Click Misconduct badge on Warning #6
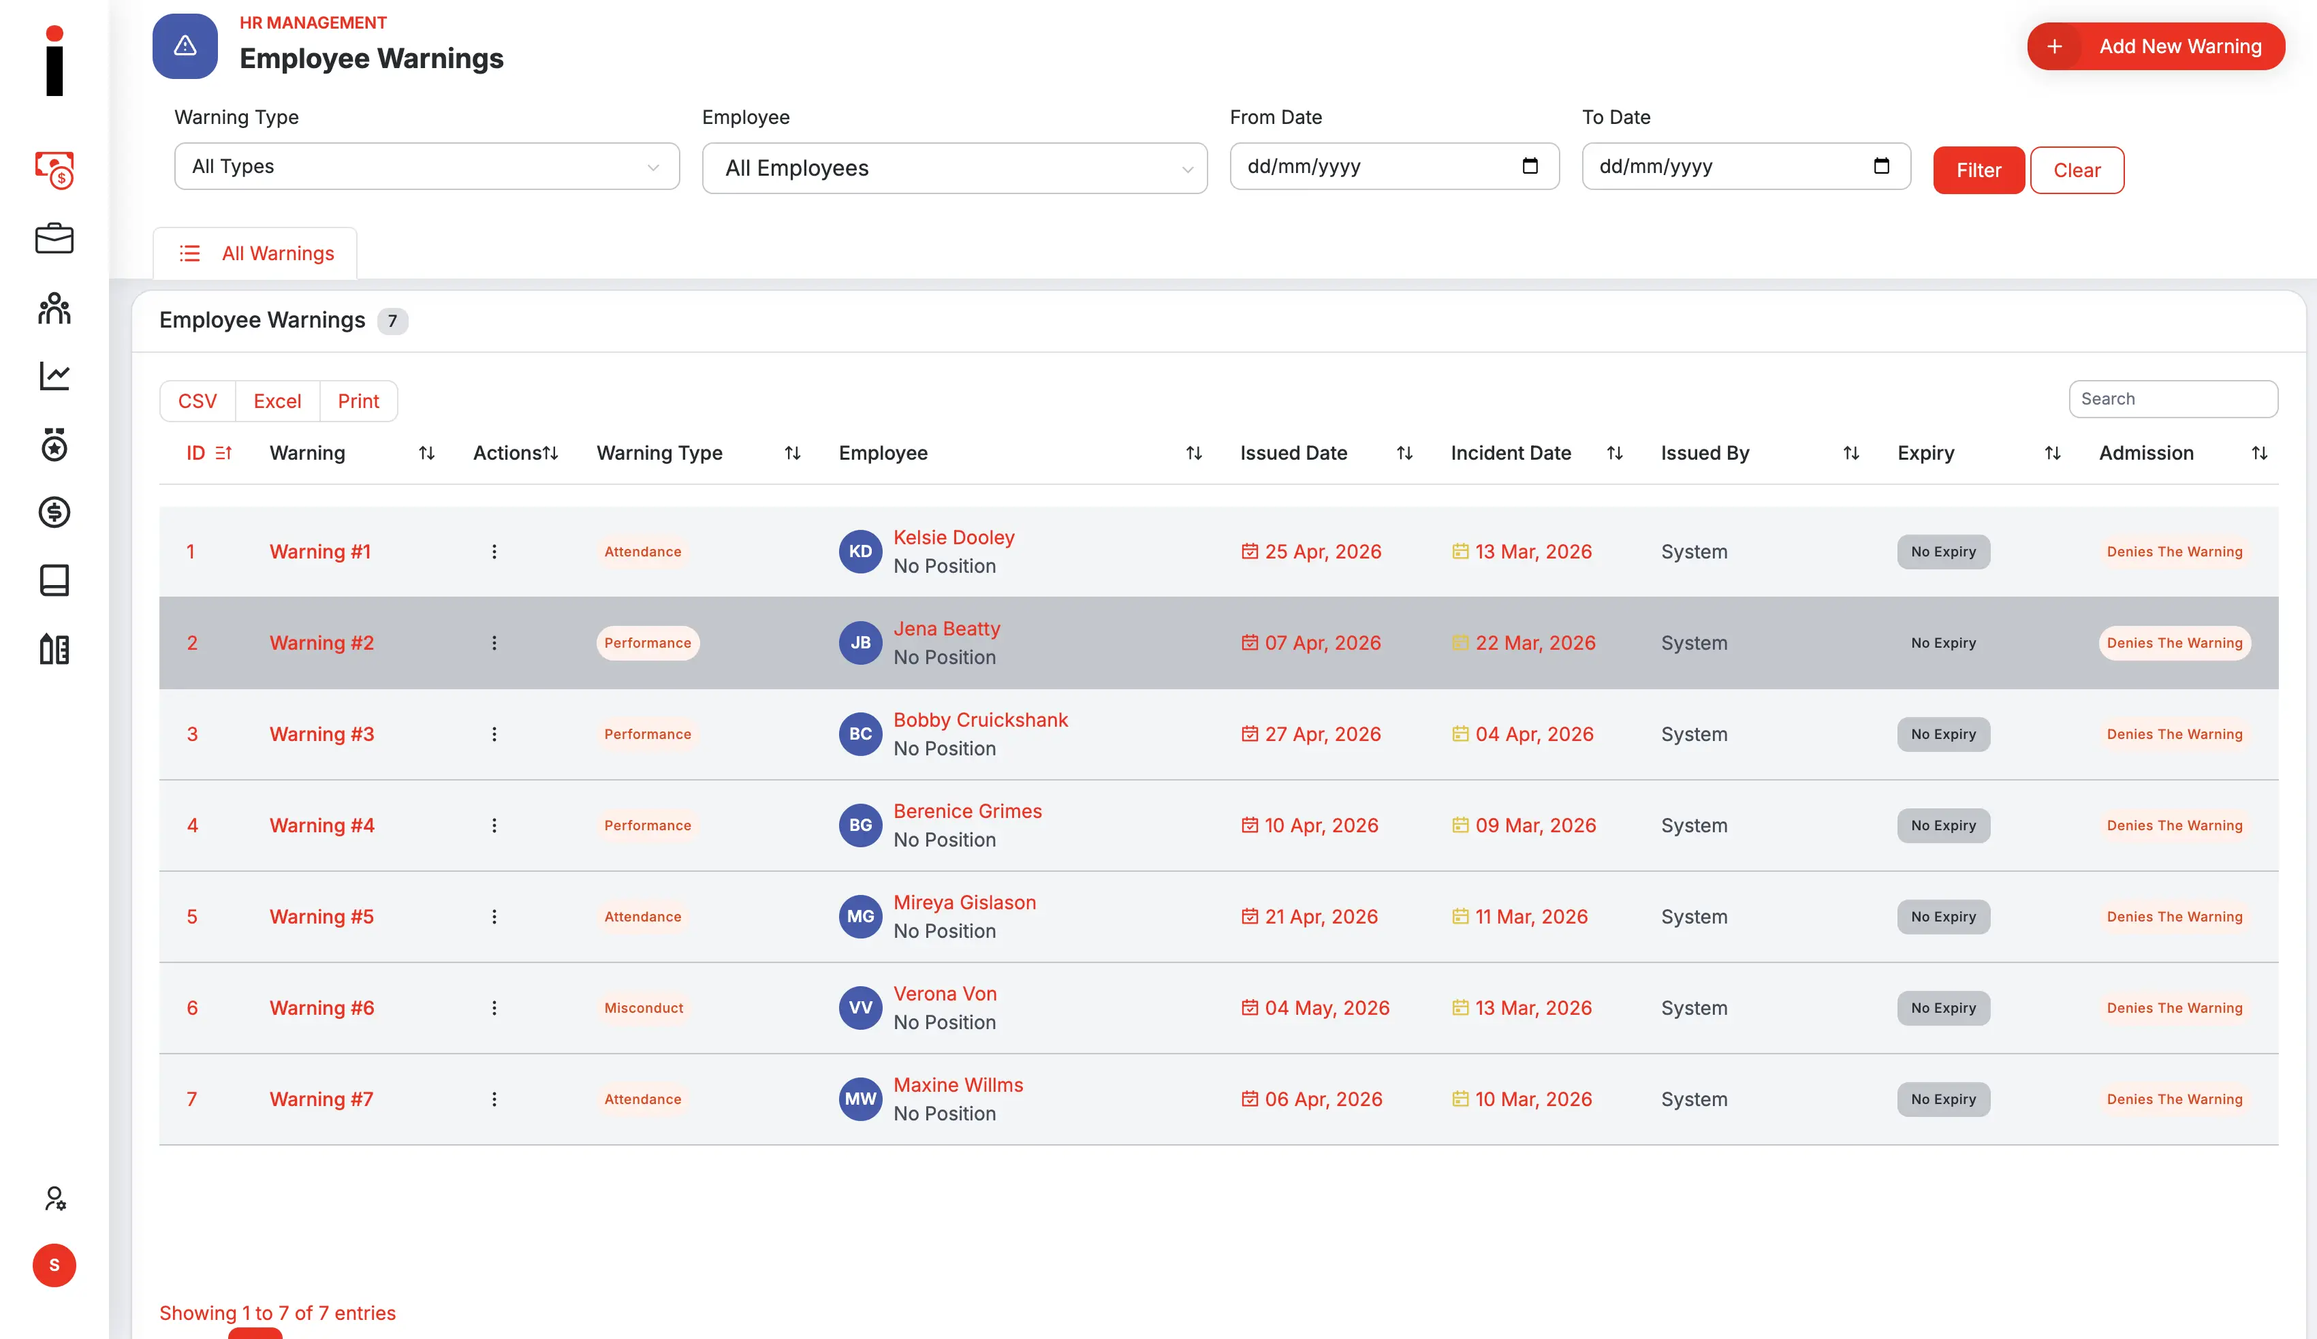 (x=644, y=1008)
